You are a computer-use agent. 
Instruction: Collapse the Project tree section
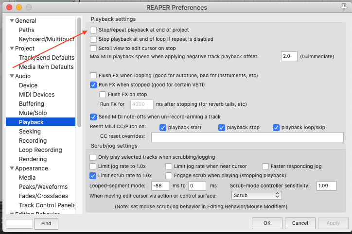(12, 48)
